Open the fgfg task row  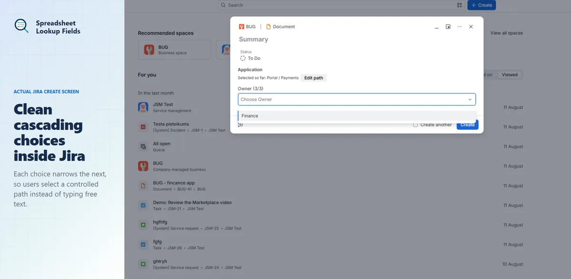tap(330, 244)
